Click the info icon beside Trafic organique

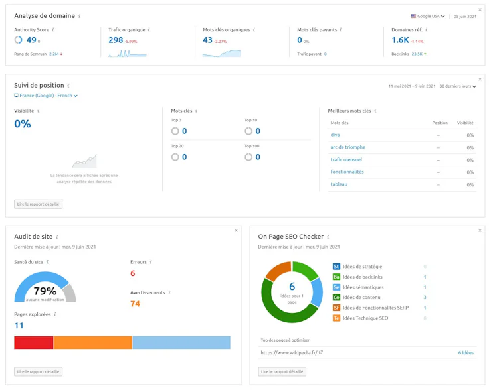point(149,30)
